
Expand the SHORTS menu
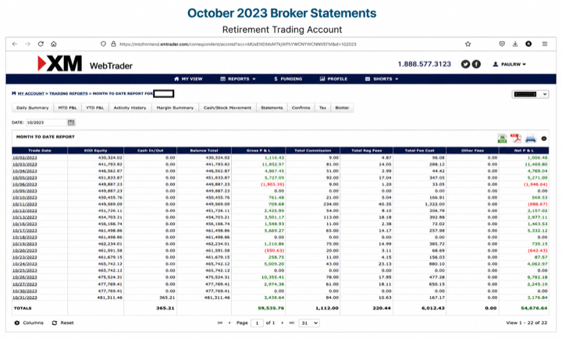[382, 79]
